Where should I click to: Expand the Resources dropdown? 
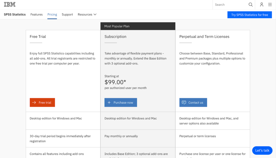[x=87, y=15]
